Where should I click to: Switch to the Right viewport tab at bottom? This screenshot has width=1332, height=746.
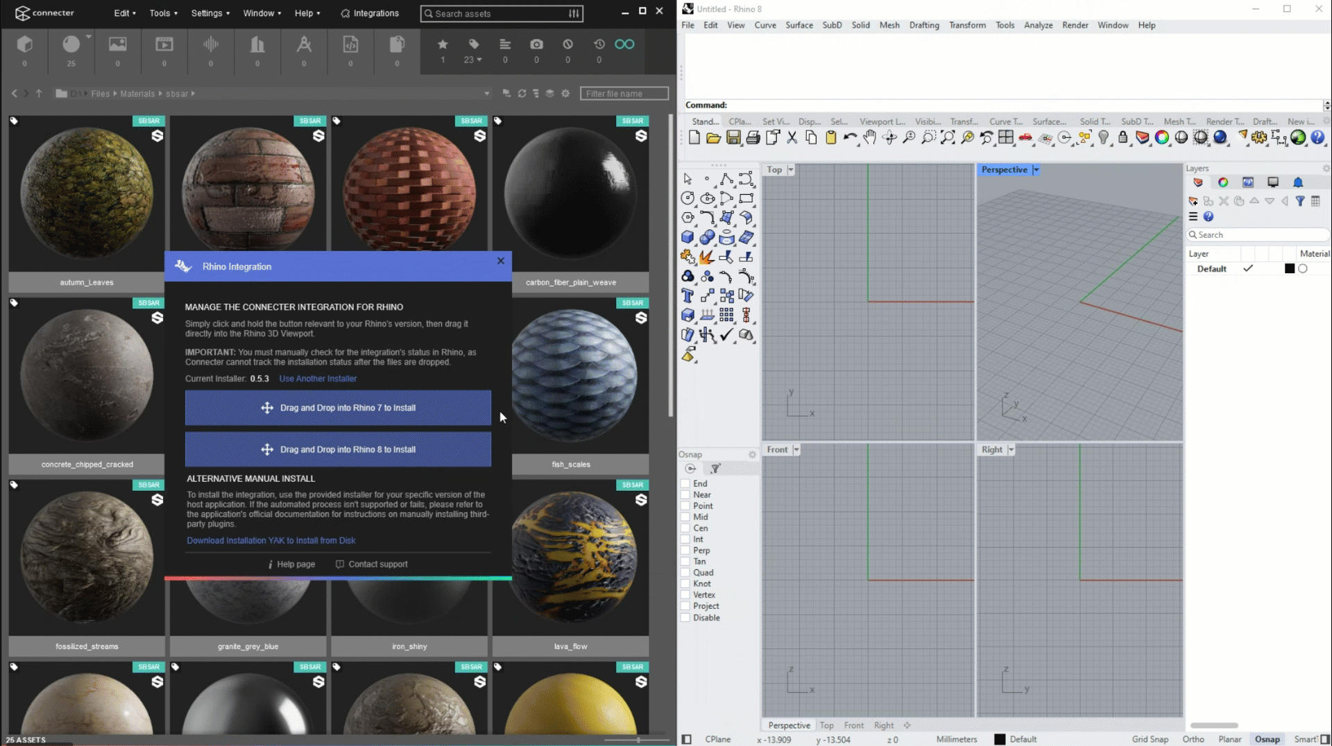click(x=883, y=725)
